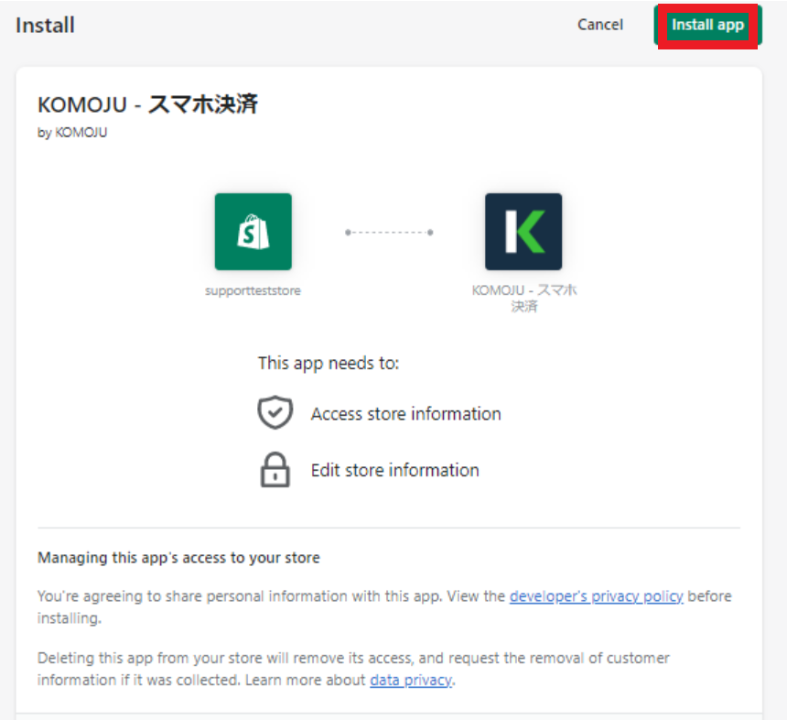The height and width of the screenshot is (720, 787).
Task: Click the KOMOJU caption under the app logo
Action: [x=524, y=298]
